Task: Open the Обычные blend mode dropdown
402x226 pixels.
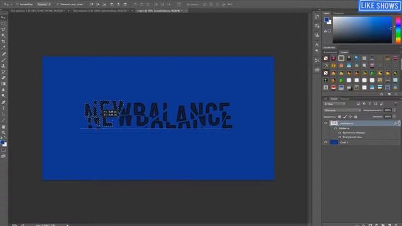Action: (x=342, y=110)
